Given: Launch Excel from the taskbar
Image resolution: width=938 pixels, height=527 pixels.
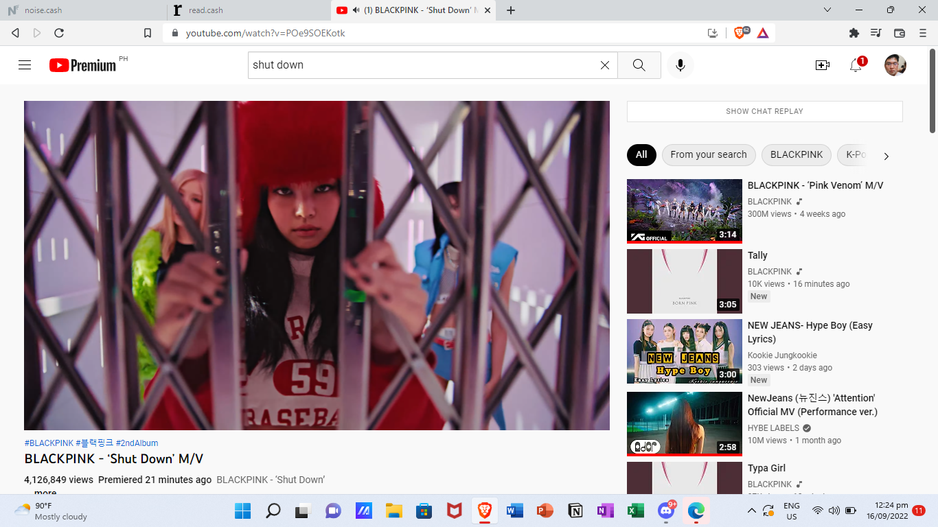Looking at the screenshot, I should point(635,511).
